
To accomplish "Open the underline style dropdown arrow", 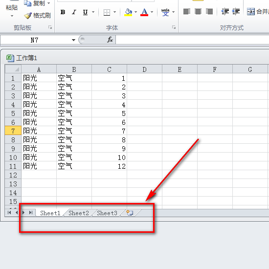I will click(93, 12).
